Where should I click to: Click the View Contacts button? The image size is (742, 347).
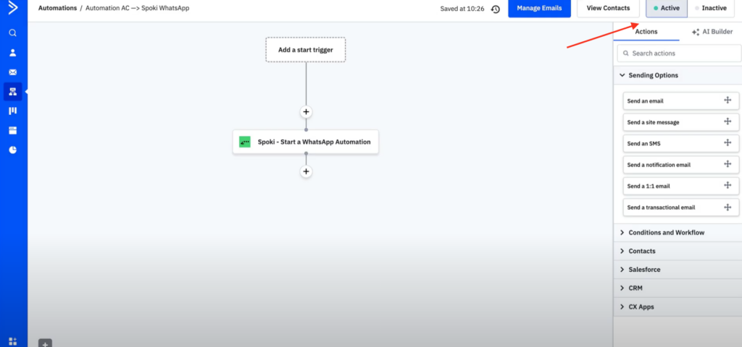608,8
